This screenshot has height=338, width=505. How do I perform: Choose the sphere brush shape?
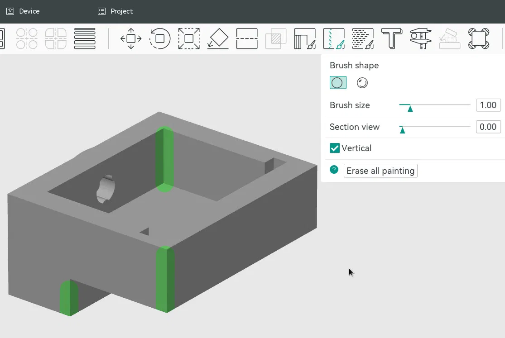pyautogui.click(x=362, y=83)
